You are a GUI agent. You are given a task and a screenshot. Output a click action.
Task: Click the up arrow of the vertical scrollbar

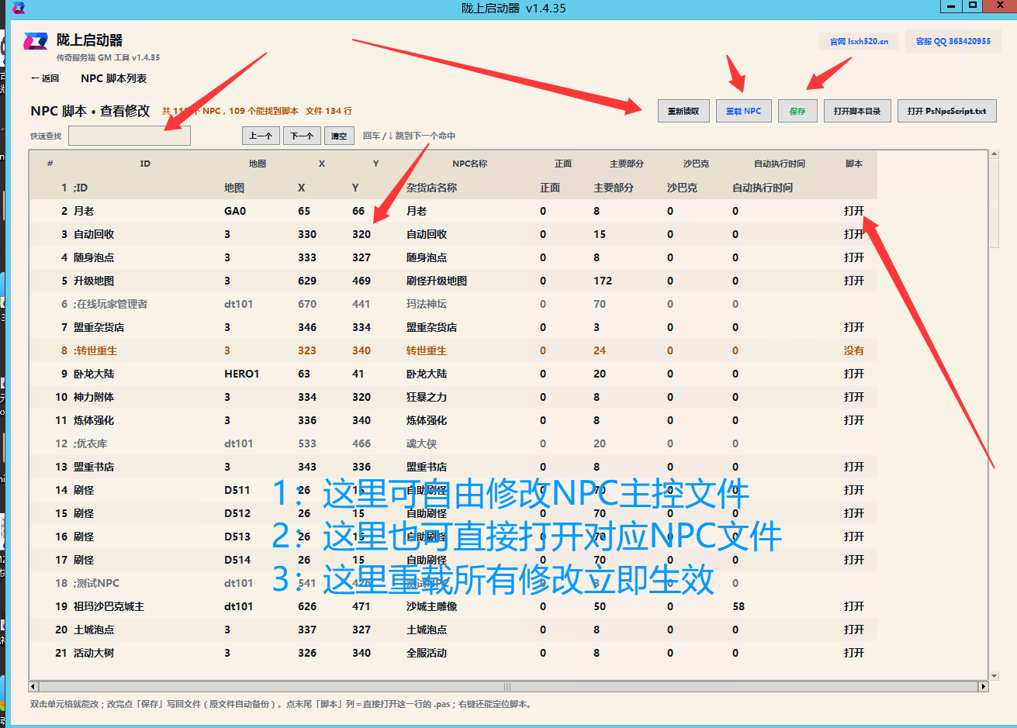(994, 155)
